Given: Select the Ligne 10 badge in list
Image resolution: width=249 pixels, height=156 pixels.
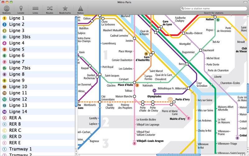Looking at the screenshot, I should (4, 87).
